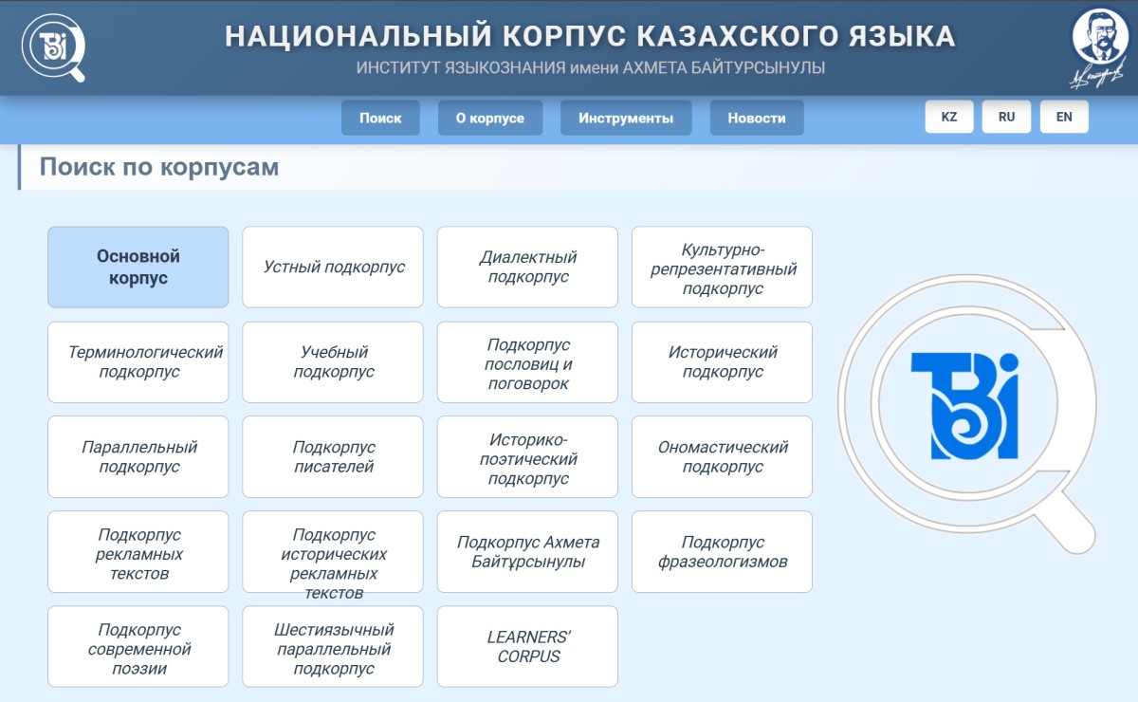Viewport: 1138px width, 702px height.
Task: Select Подкорпус пословиц и поговорок
Action: click(x=527, y=361)
